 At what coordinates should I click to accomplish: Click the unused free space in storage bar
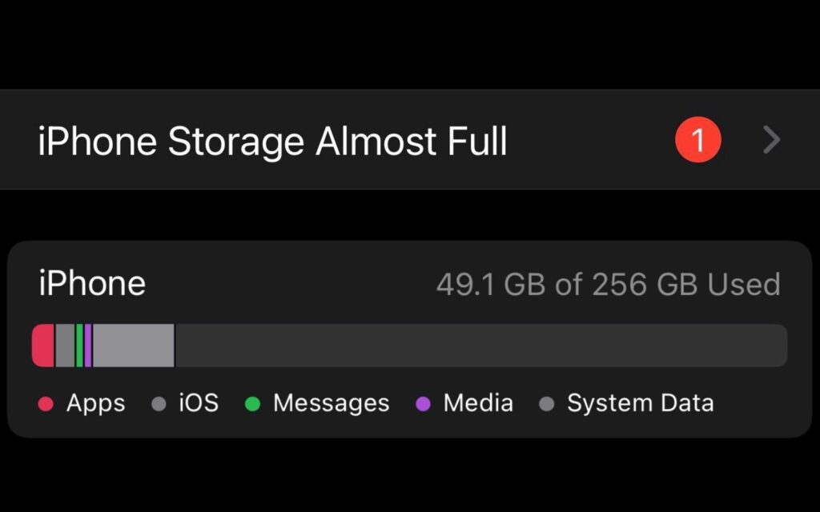point(480,346)
